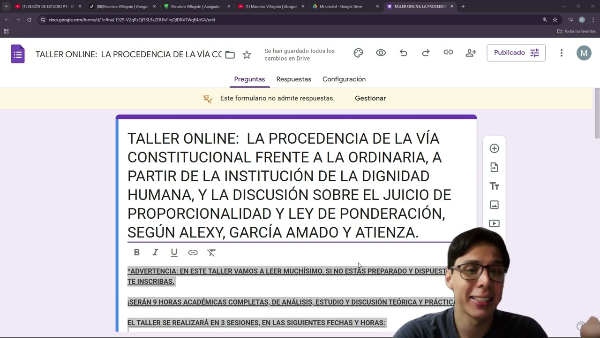Screen dimensions: 600x338
Task: Preview form with eye icon
Action: tap(381, 53)
